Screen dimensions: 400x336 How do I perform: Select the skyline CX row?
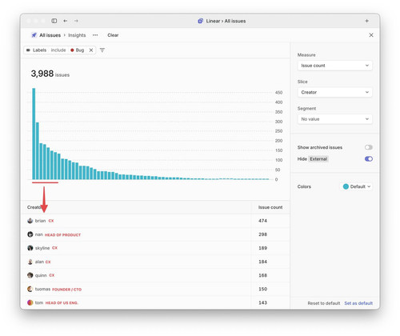[x=155, y=248]
